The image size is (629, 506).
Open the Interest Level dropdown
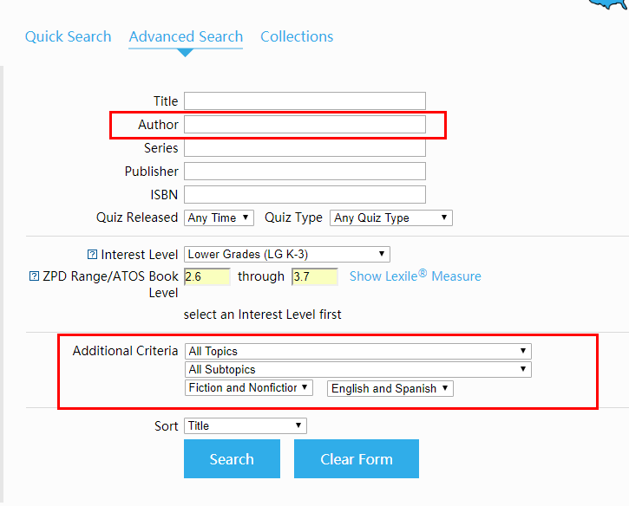click(x=286, y=255)
